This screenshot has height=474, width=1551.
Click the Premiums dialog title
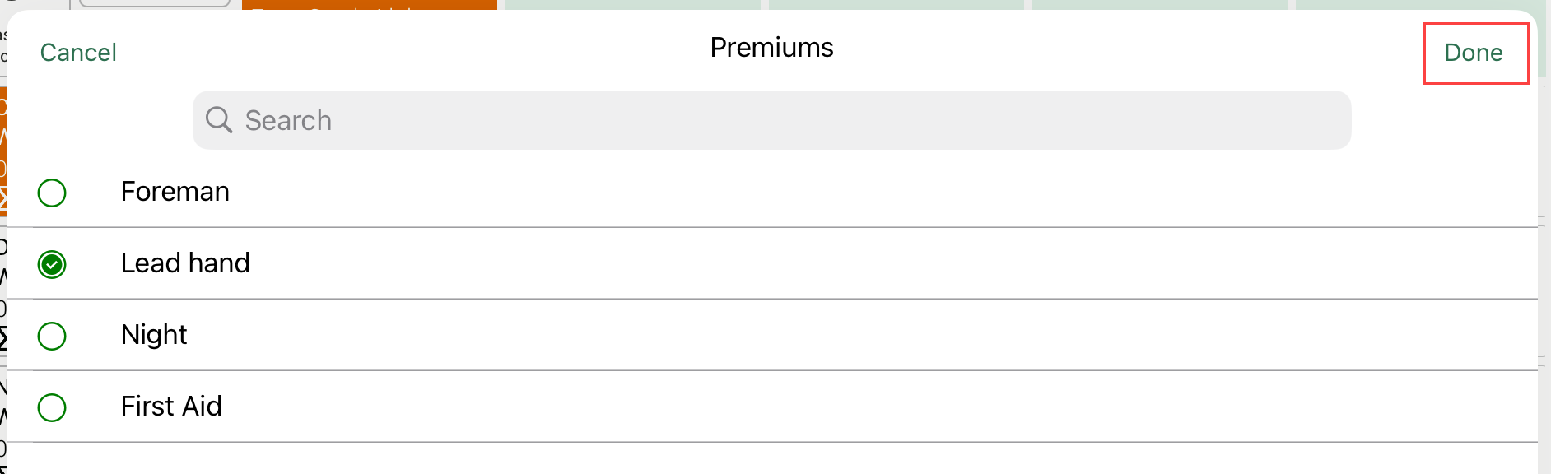click(x=771, y=48)
